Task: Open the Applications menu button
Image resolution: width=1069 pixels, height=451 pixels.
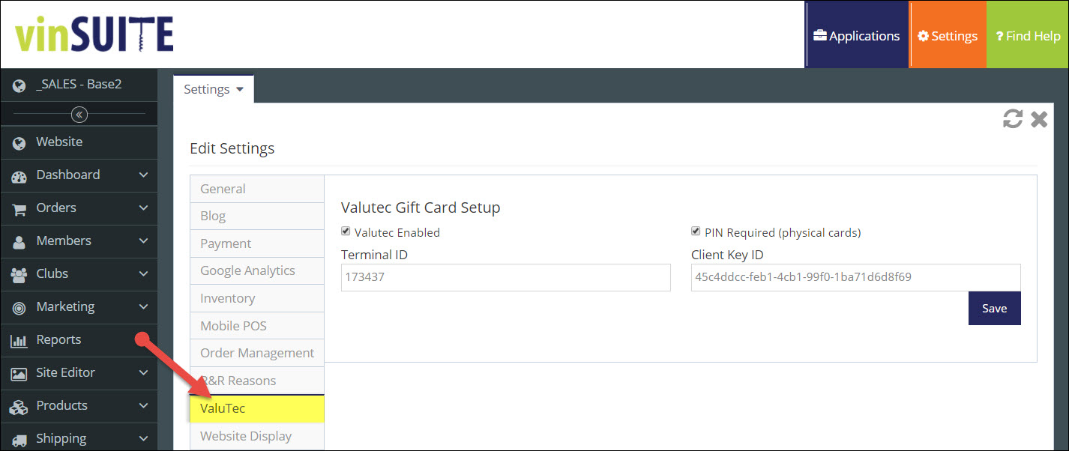Action: [x=857, y=36]
